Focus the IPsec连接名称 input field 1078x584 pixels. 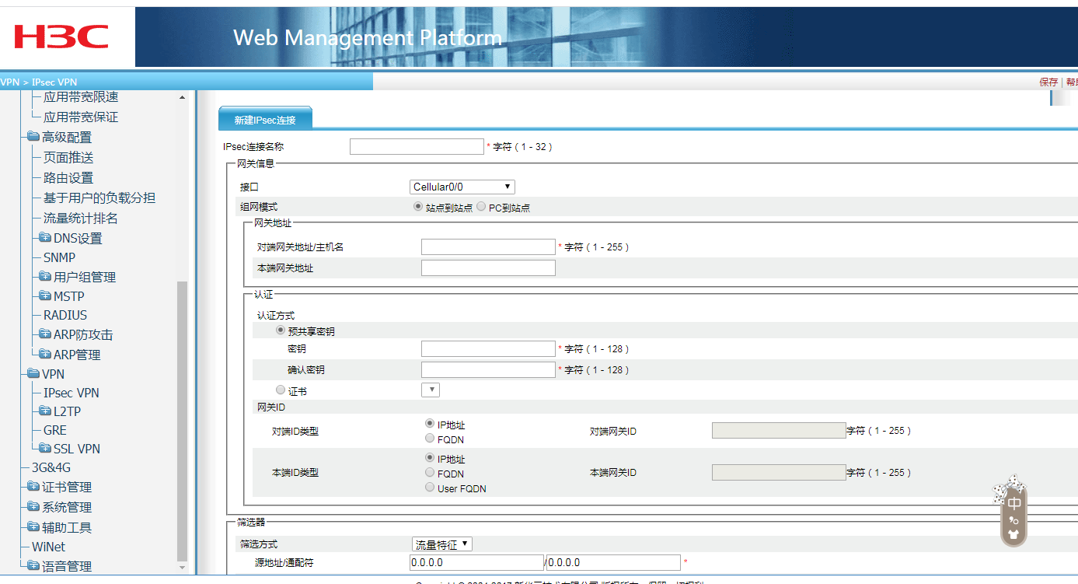pos(417,146)
